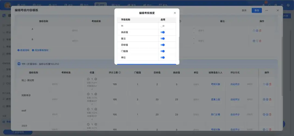This screenshot has width=294, height=136.
Task: Click 结果值录入人 column header
Action: tap(215, 72)
